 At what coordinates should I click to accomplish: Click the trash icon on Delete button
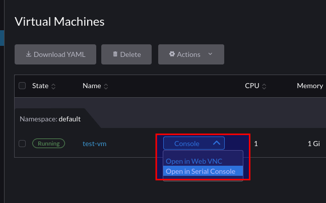coord(115,54)
